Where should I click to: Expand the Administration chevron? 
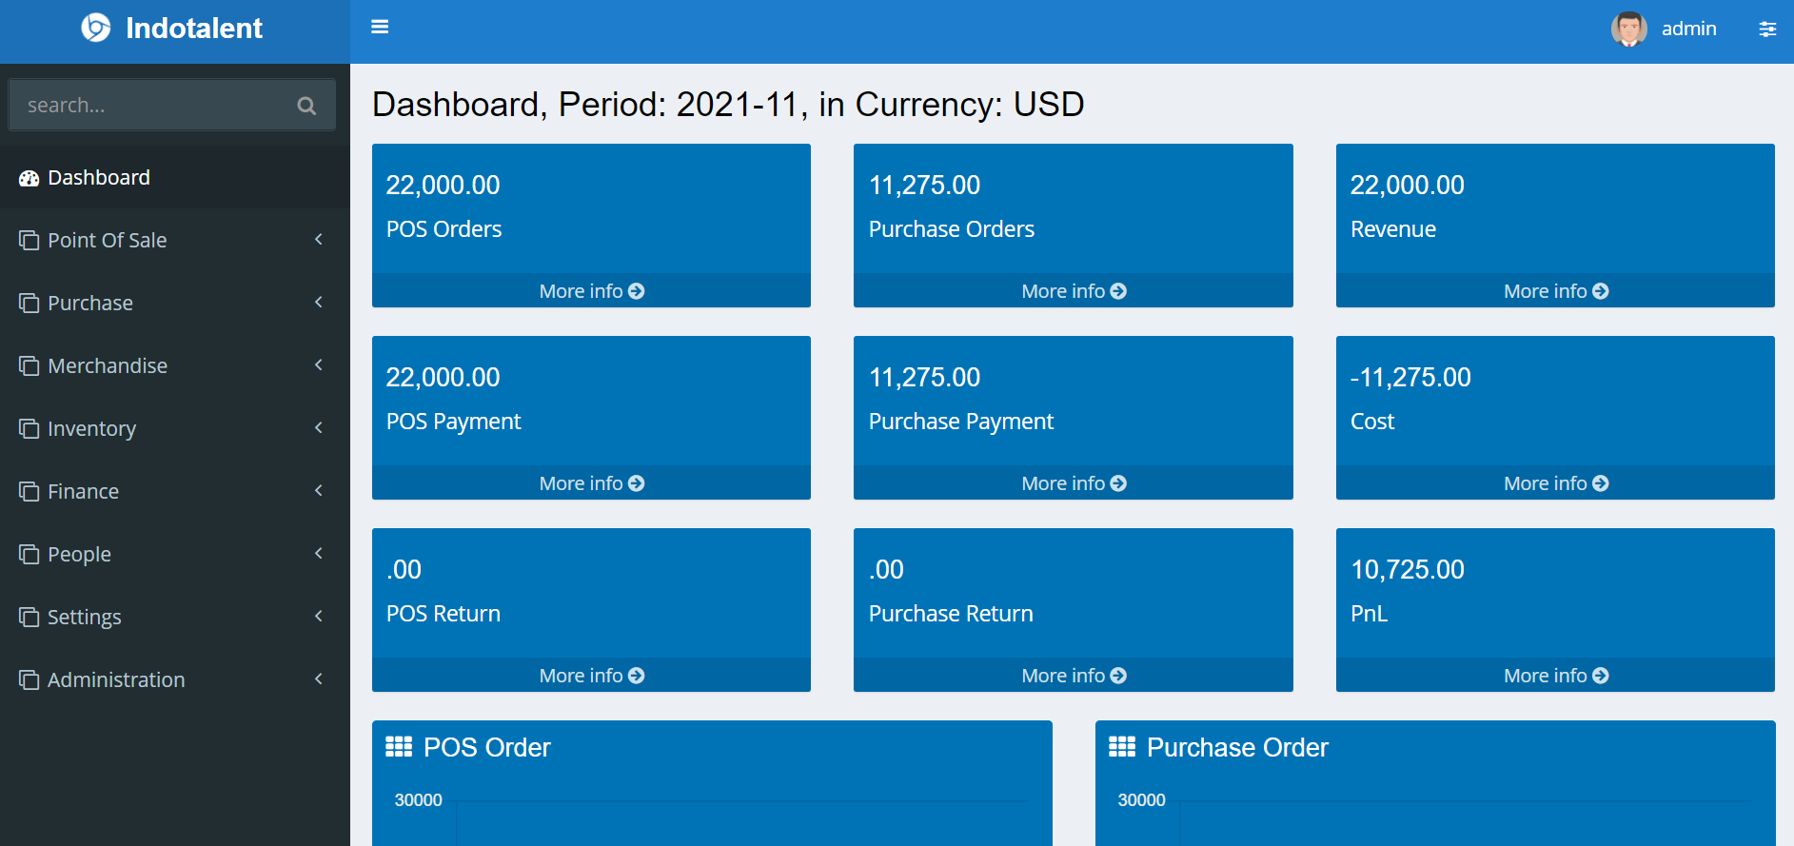pos(319,679)
